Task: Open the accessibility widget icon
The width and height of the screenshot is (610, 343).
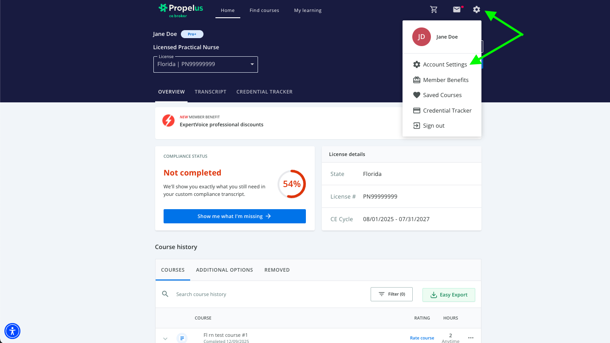Action: click(x=12, y=331)
